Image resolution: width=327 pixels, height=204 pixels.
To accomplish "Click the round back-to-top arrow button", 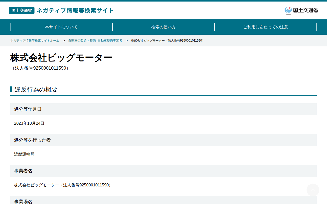I will pos(313,190).
